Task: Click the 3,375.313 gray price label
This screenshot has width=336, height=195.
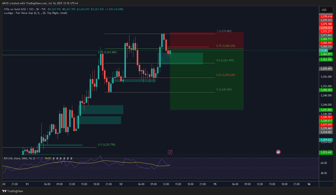Action: [x=326, y=20]
